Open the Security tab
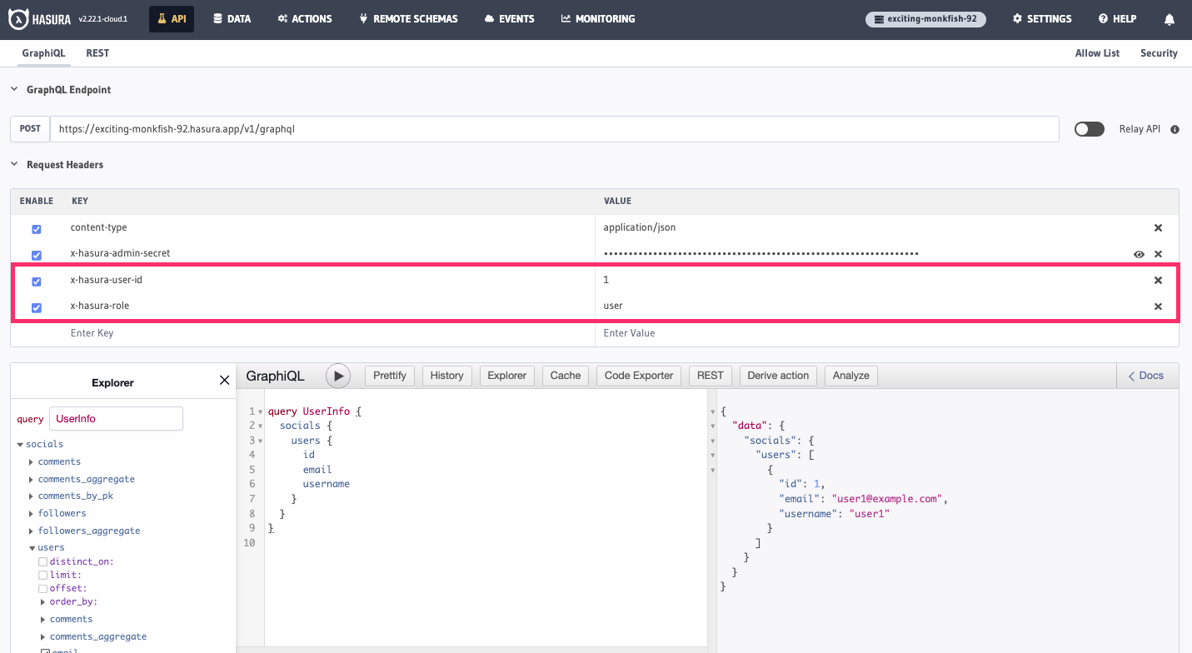 click(x=1159, y=52)
